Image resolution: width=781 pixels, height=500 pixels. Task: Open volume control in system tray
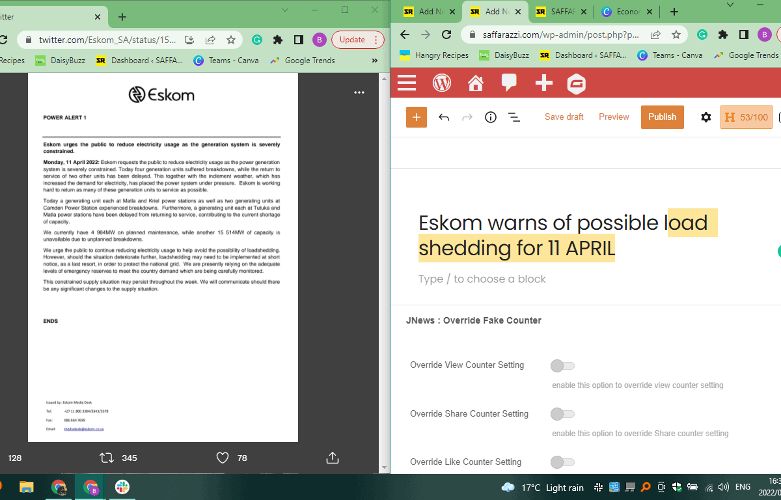pyautogui.click(x=724, y=488)
